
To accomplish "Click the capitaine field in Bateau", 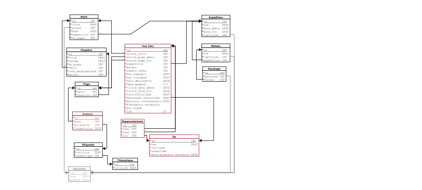I will pyautogui.click(x=216, y=57).
